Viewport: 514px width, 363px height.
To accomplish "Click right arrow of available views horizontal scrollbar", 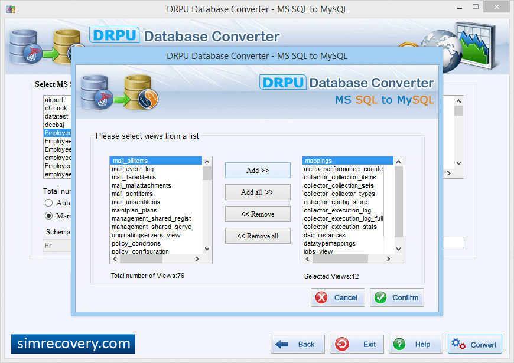I will point(197,259).
